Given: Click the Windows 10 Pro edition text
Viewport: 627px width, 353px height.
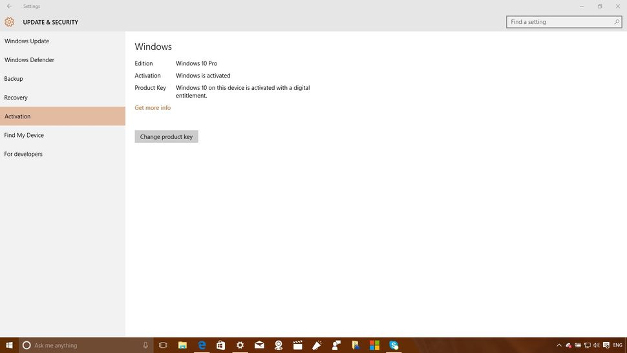Looking at the screenshot, I should [197, 63].
